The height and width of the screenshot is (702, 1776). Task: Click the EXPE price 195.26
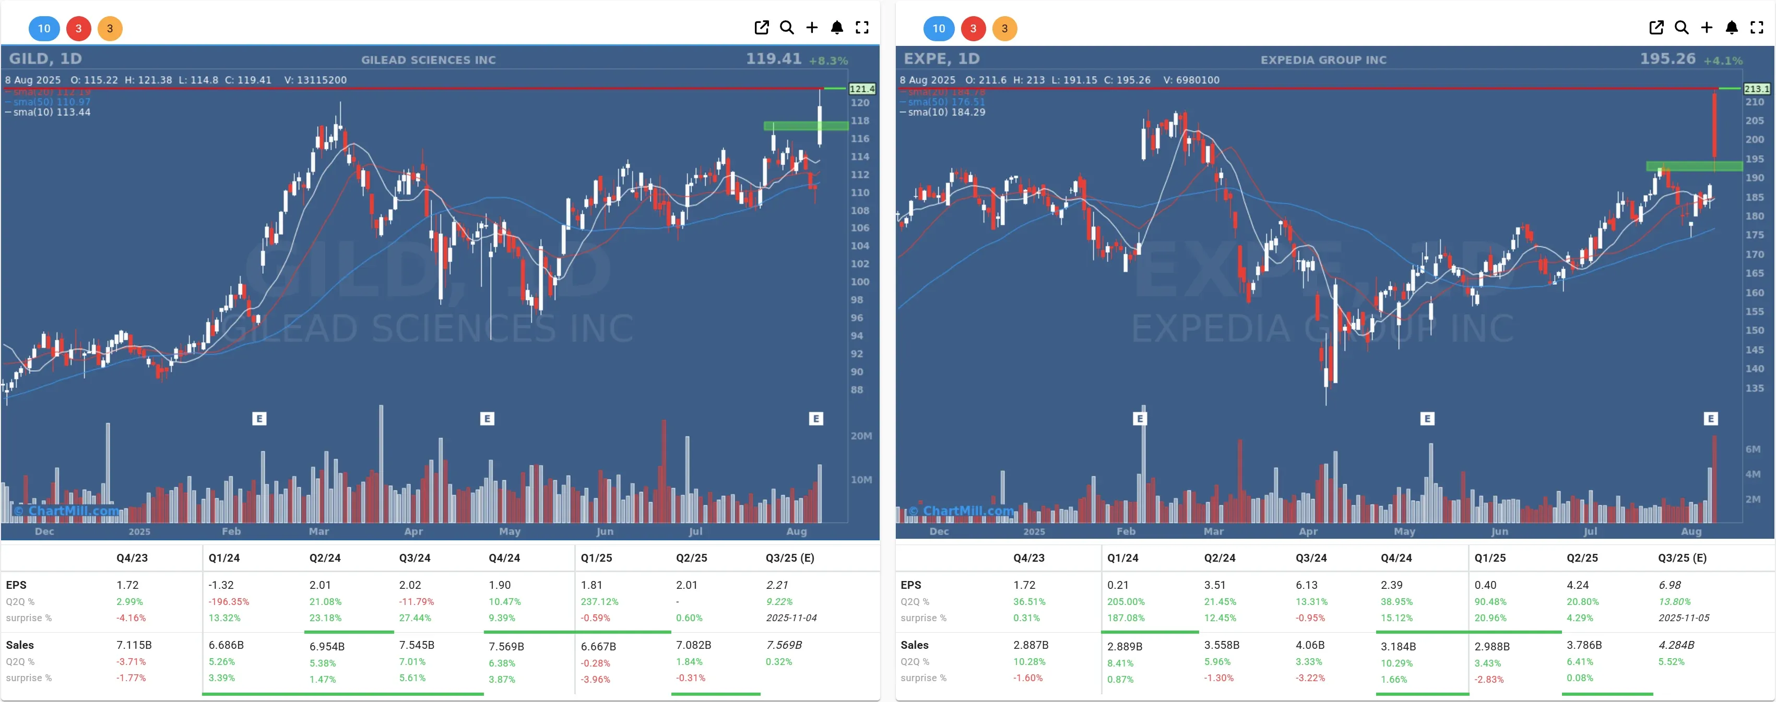pos(1668,58)
